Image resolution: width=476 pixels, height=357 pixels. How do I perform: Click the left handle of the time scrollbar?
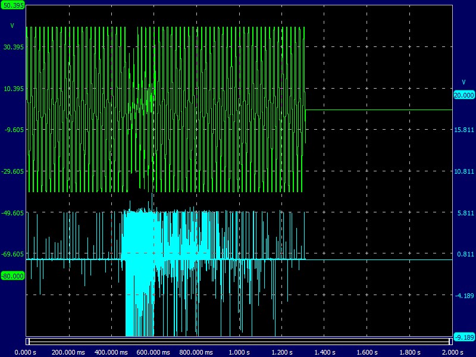(x=27, y=341)
